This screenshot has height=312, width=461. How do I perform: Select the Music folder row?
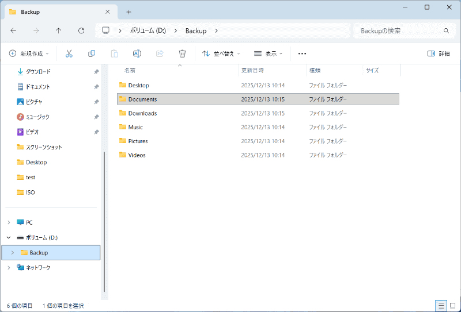tap(258, 127)
